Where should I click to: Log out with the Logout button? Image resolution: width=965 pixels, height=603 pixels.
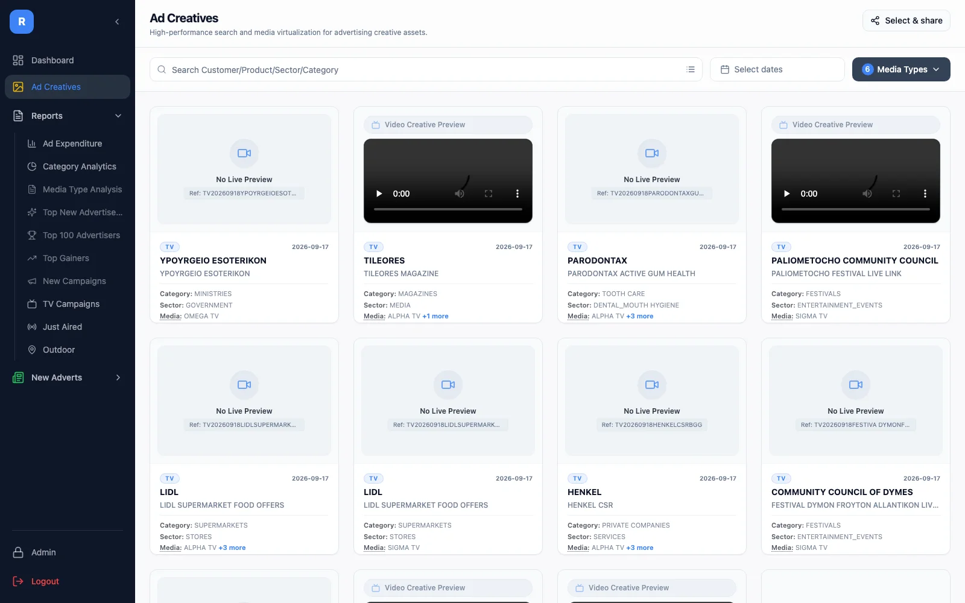(x=68, y=581)
